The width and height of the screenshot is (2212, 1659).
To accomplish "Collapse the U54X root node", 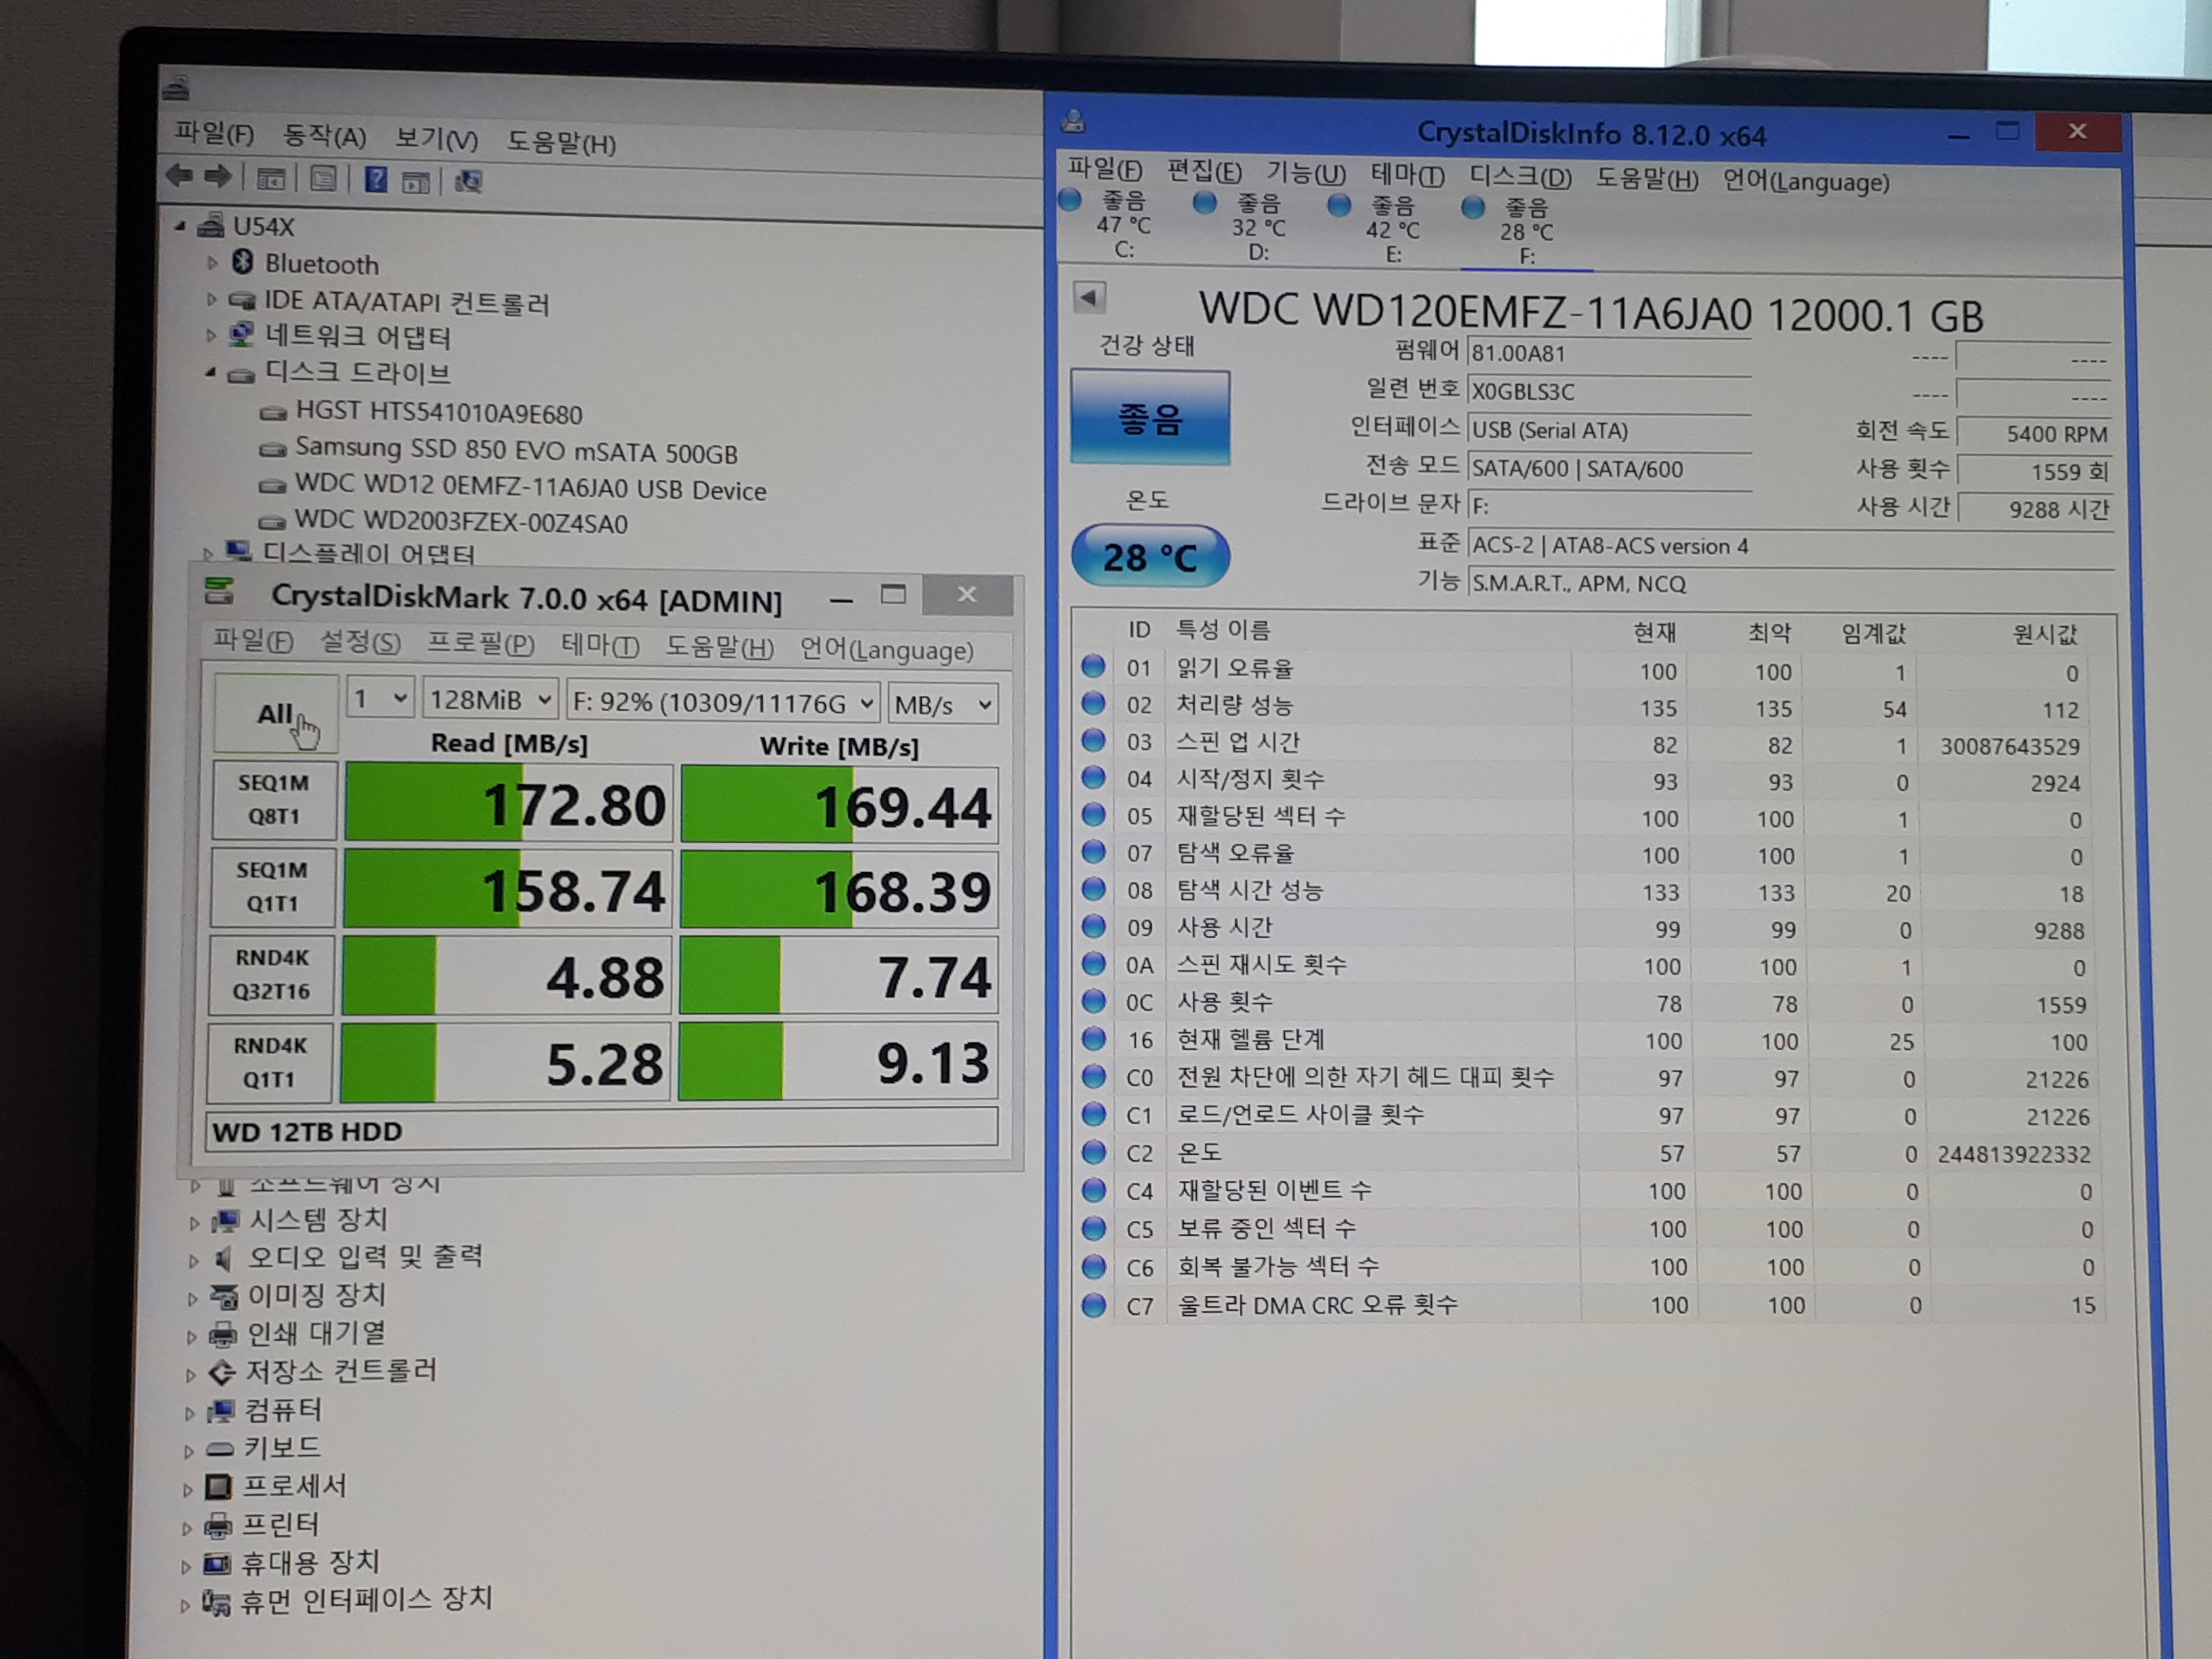I will tap(180, 226).
